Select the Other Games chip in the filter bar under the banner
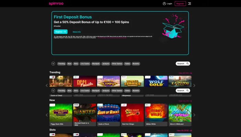Screen dimensions: 241x137 tap(117, 64)
